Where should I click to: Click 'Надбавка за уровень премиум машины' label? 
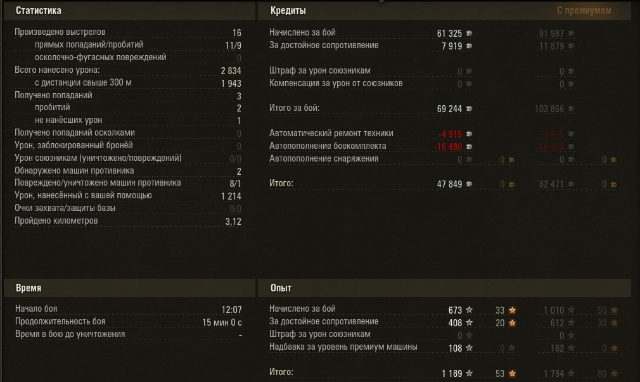[343, 347]
